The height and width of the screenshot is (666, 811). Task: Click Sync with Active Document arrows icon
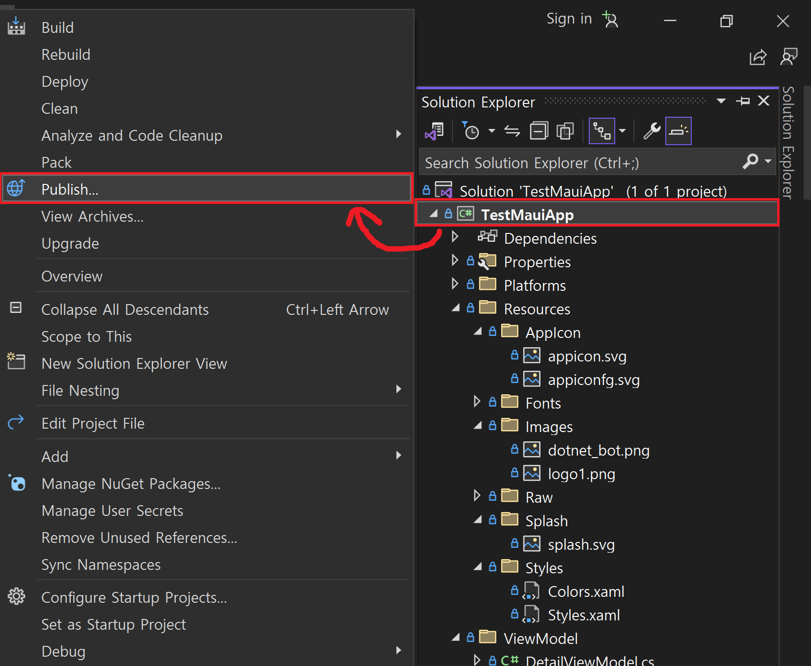[x=512, y=131]
